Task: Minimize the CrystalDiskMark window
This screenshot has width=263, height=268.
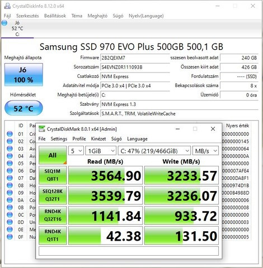Action: click(177, 129)
